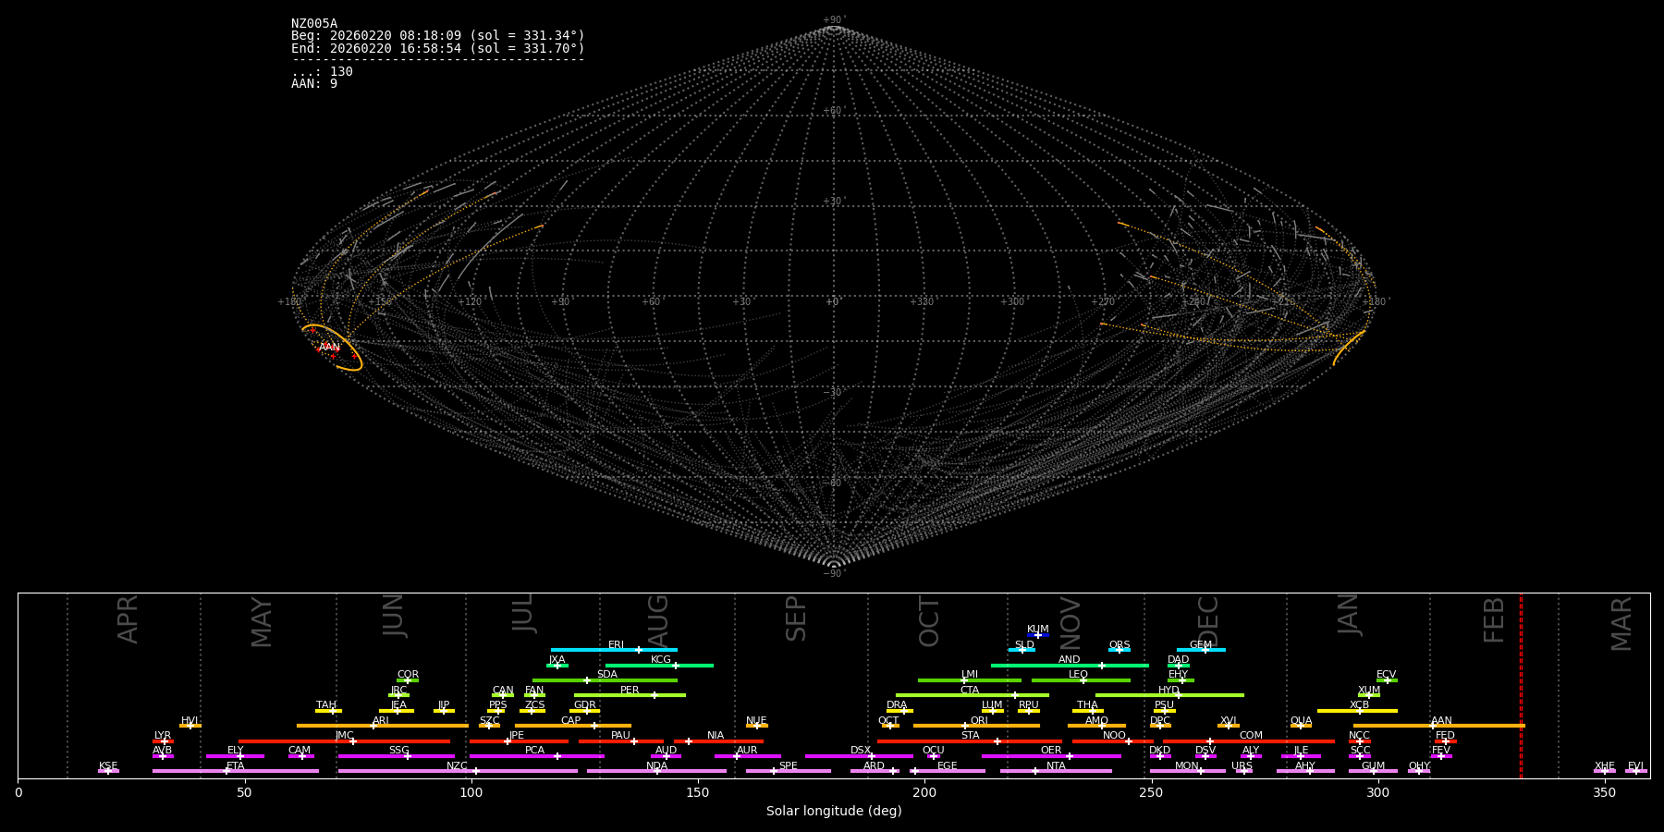Click the ECV shower label
Screen dimensions: 1664x832
point(1387,675)
